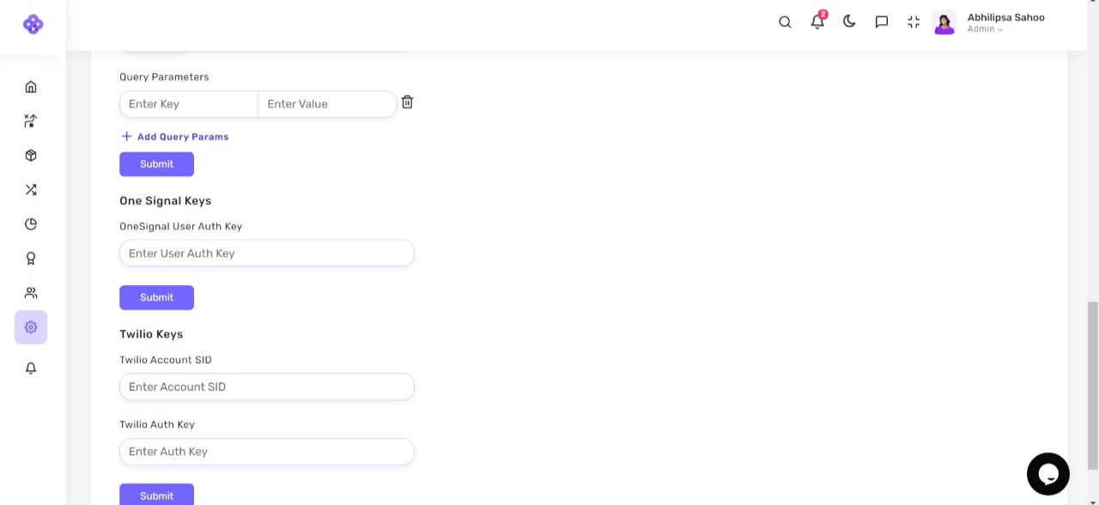This screenshot has width=1099, height=505.
Task: Toggle dark mode with the moon icon
Action: [x=849, y=21]
